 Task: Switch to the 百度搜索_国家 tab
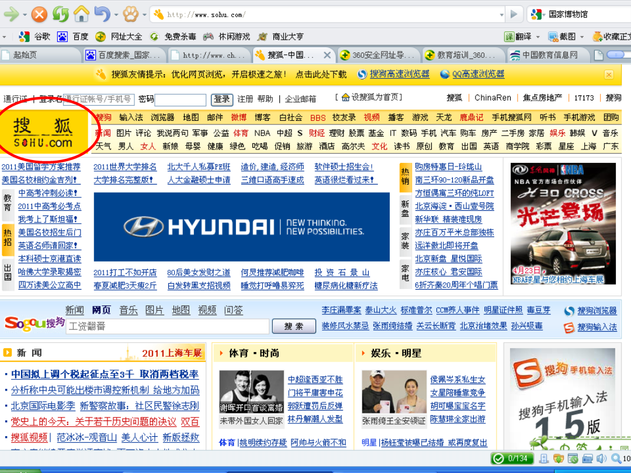point(125,55)
